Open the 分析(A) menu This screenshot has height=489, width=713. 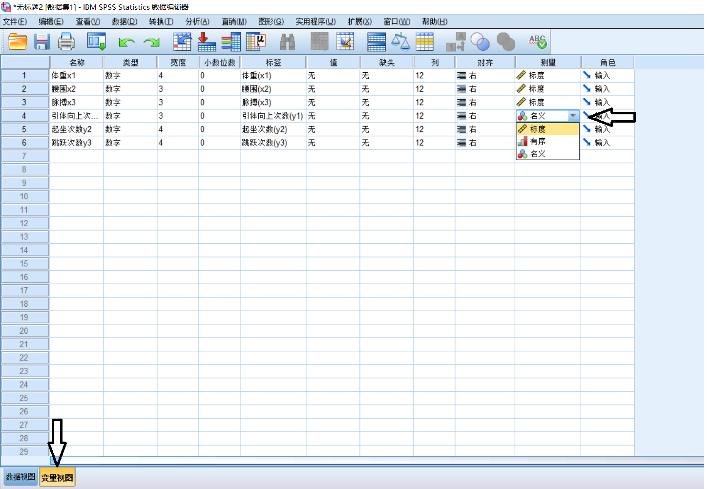197,21
